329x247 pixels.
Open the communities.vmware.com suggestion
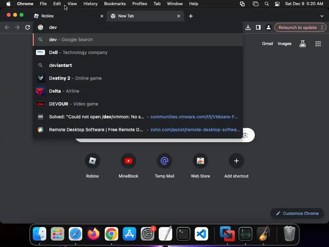click(138, 117)
